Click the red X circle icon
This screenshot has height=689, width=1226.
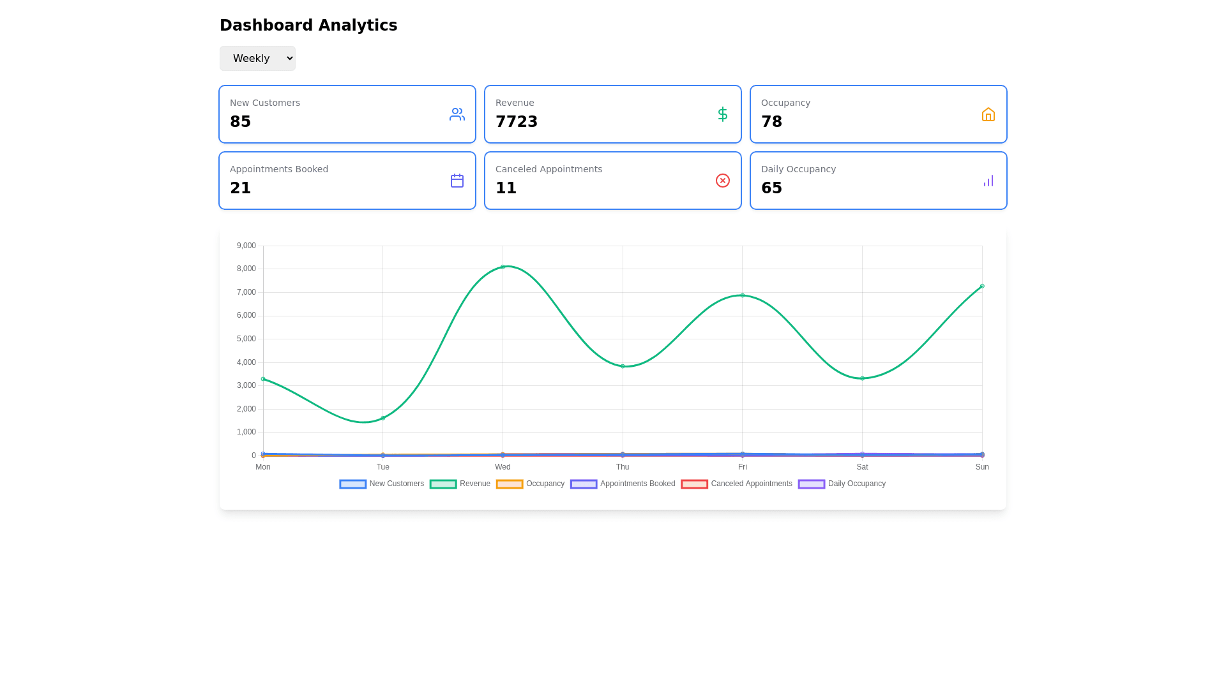tap(722, 181)
